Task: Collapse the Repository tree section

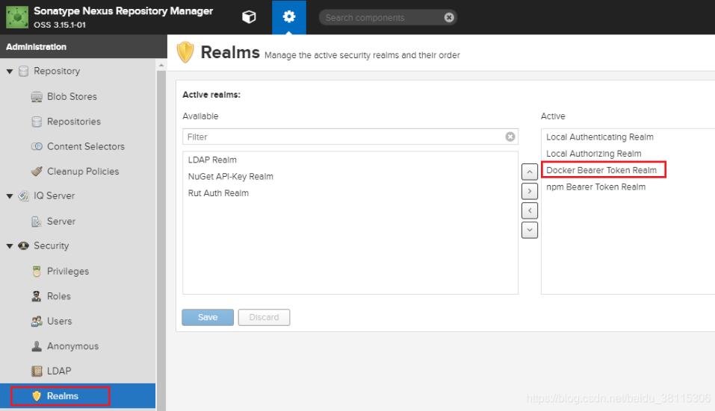Action: click(10, 72)
